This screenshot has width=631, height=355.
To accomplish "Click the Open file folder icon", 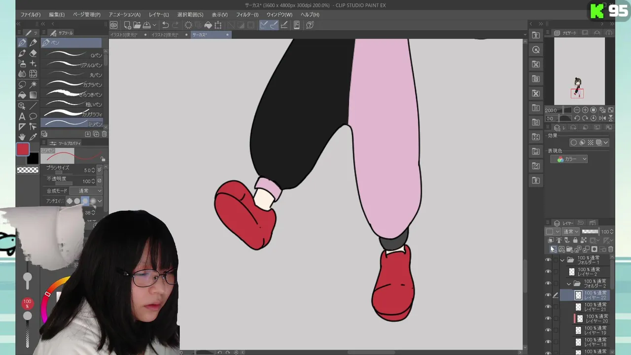I will point(137,25).
